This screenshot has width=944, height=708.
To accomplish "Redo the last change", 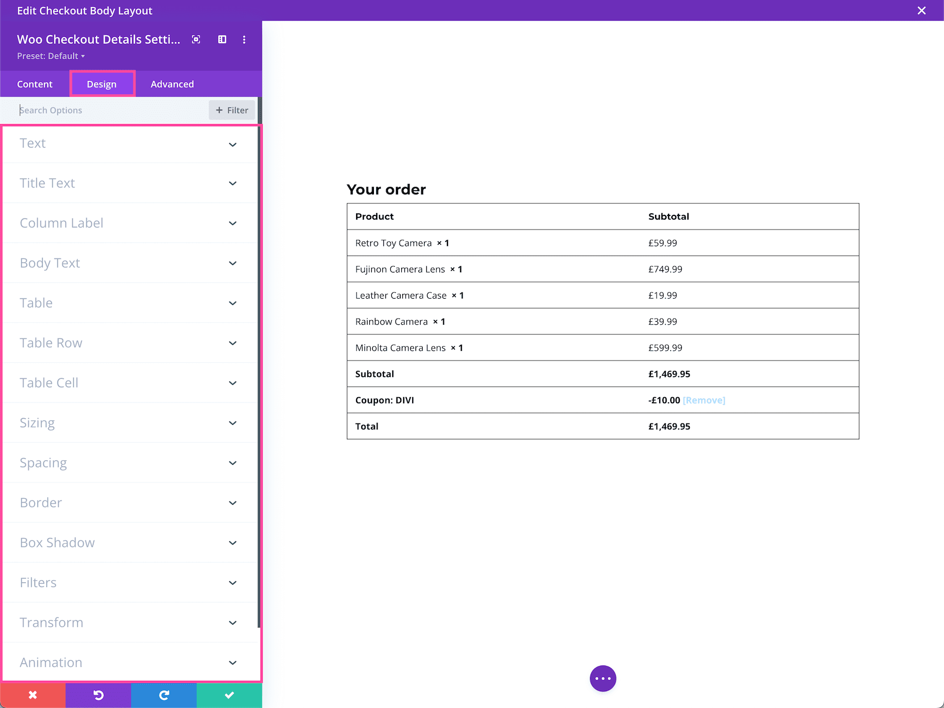I will 164,695.
